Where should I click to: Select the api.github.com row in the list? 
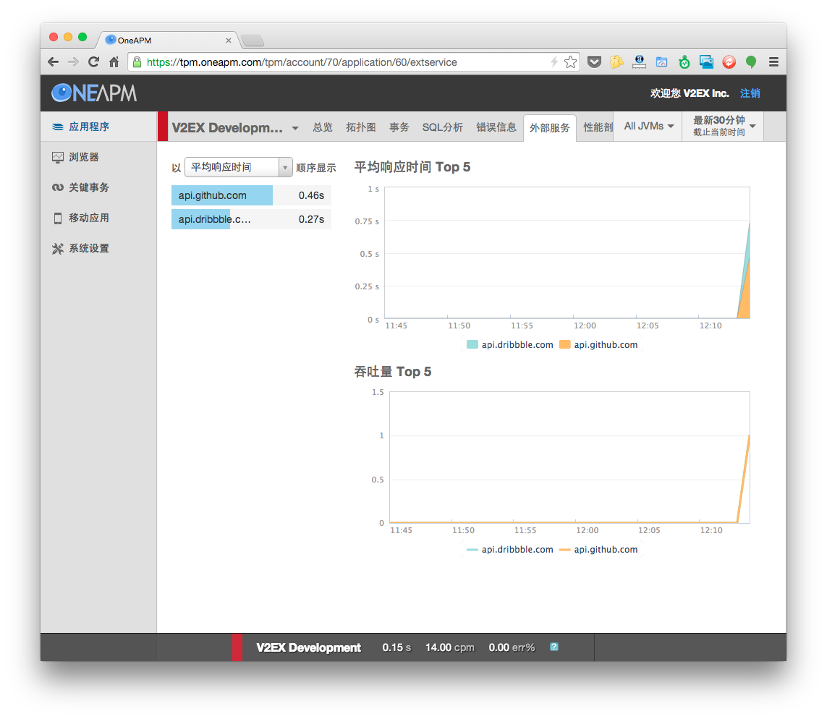pyautogui.click(x=250, y=195)
